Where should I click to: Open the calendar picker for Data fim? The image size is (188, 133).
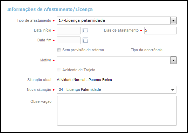85,40
